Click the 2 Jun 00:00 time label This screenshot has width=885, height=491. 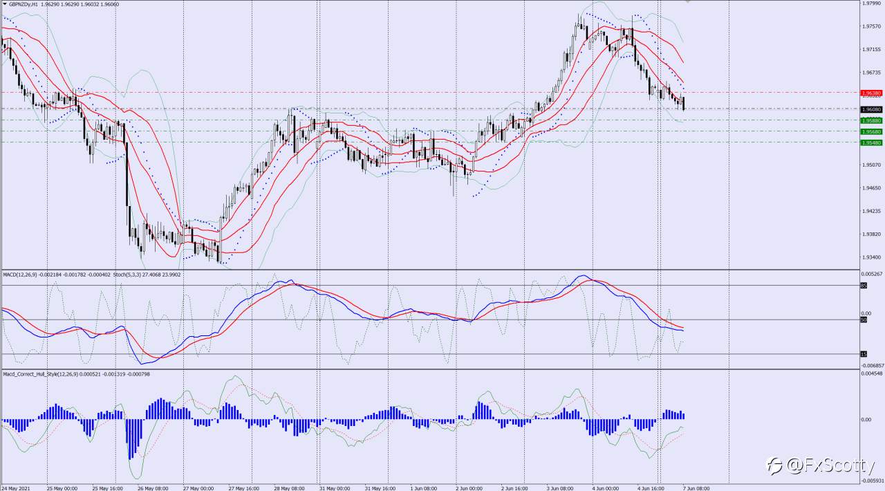(x=470, y=487)
